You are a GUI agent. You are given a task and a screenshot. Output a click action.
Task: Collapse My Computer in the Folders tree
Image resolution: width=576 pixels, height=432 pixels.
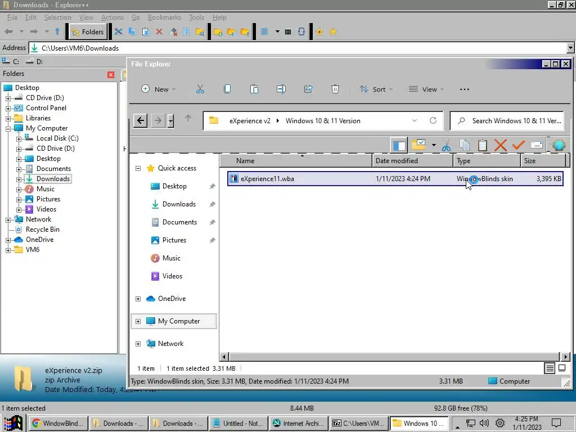[x=8, y=129]
